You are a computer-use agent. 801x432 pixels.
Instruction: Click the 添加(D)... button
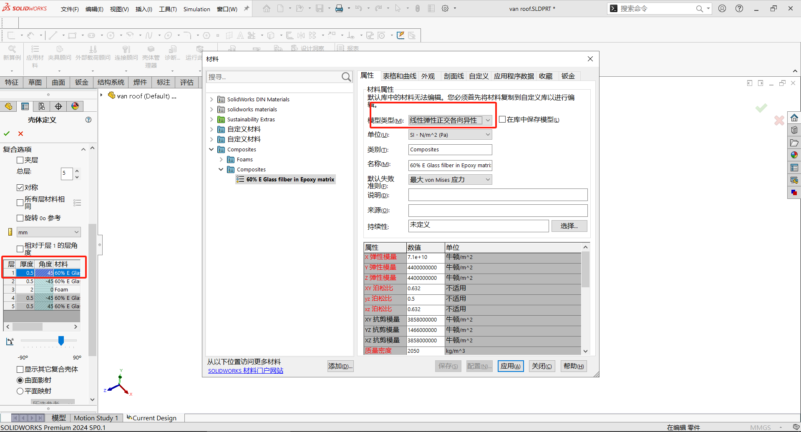coord(340,366)
